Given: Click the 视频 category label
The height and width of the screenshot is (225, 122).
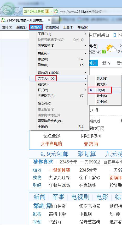Looking at the screenshot, I should 37,222.
